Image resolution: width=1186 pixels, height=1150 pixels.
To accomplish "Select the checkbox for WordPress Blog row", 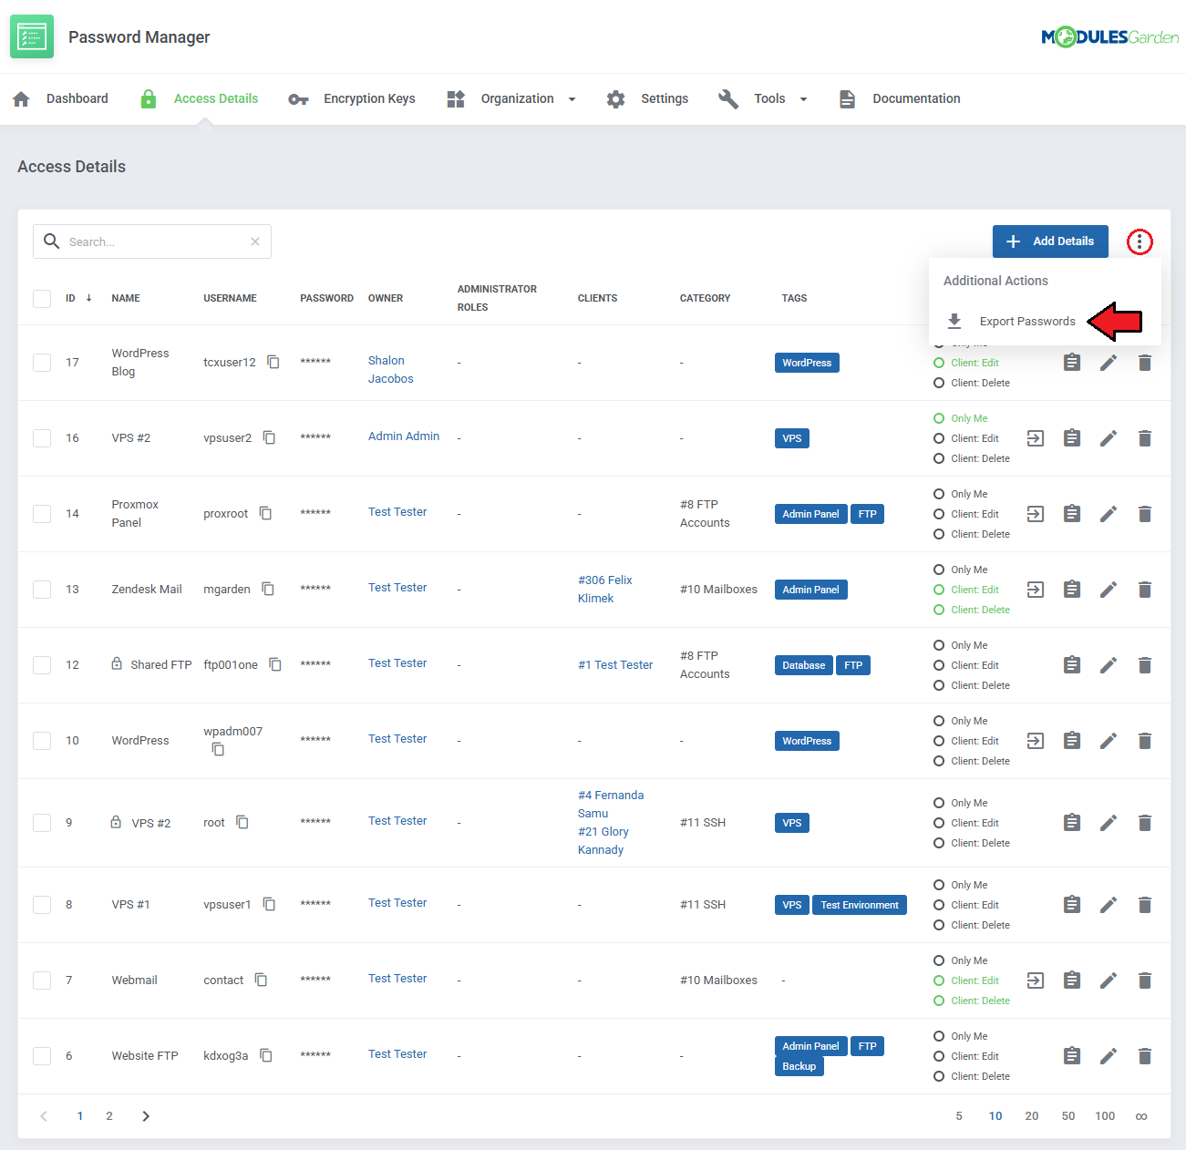I will (x=42, y=363).
